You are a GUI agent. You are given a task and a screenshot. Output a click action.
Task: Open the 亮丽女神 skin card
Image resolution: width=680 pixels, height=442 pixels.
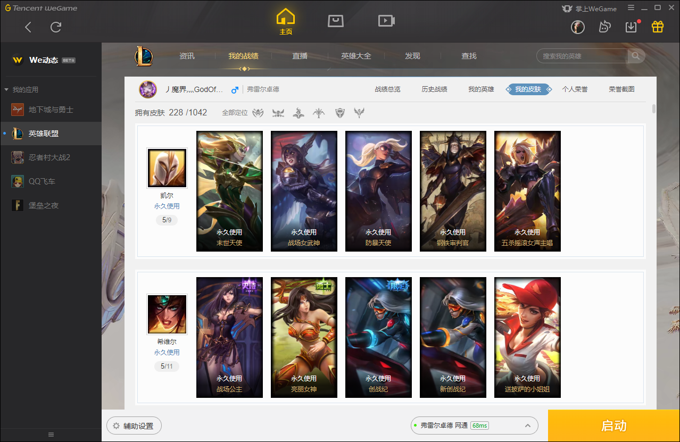[x=304, y=337]
